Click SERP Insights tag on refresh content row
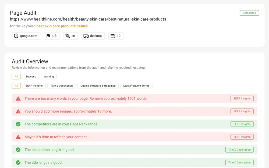The height and width of the screenshot is (168, 269). 242,137
